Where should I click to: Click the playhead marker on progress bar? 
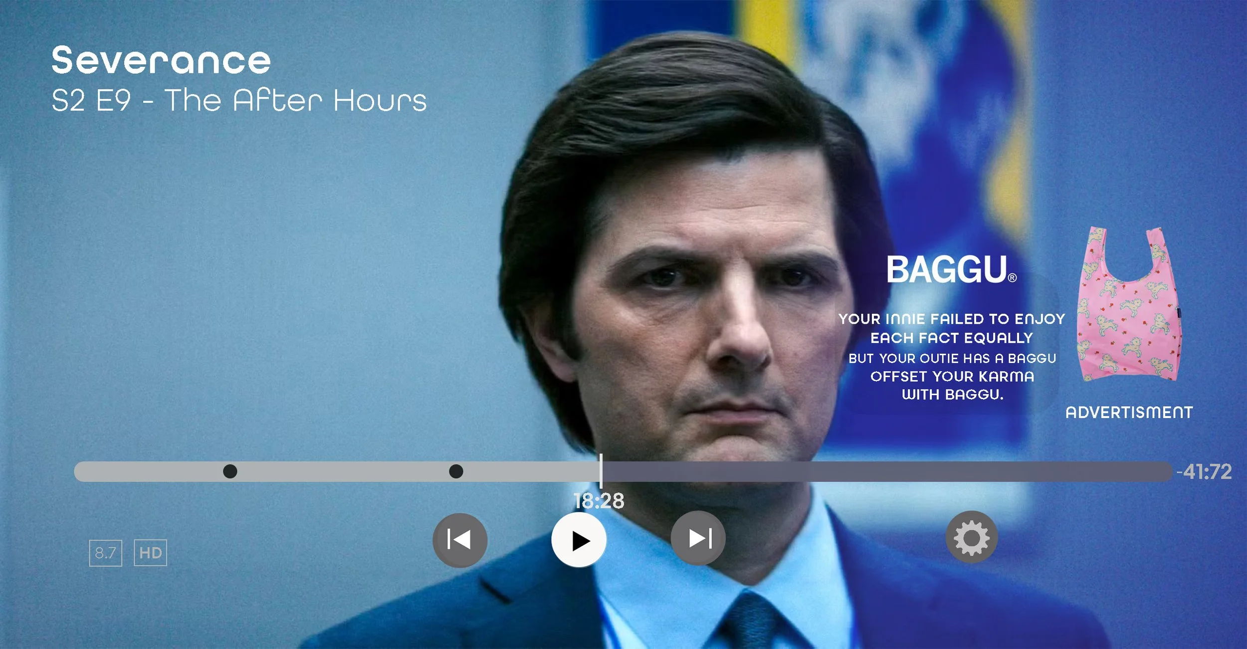(601, 471)
